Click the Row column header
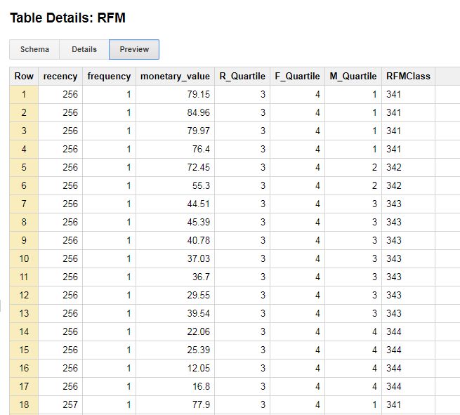Viewport: 460px width, 415px height. pos(24,77)
